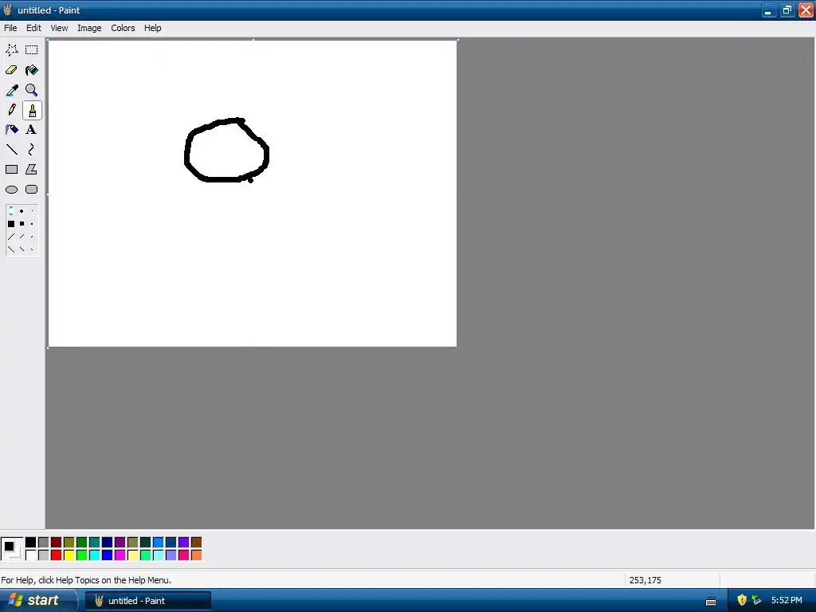Click the on-screen keyboard tray icon
The image size is (816, 612).
coord(711,601)
